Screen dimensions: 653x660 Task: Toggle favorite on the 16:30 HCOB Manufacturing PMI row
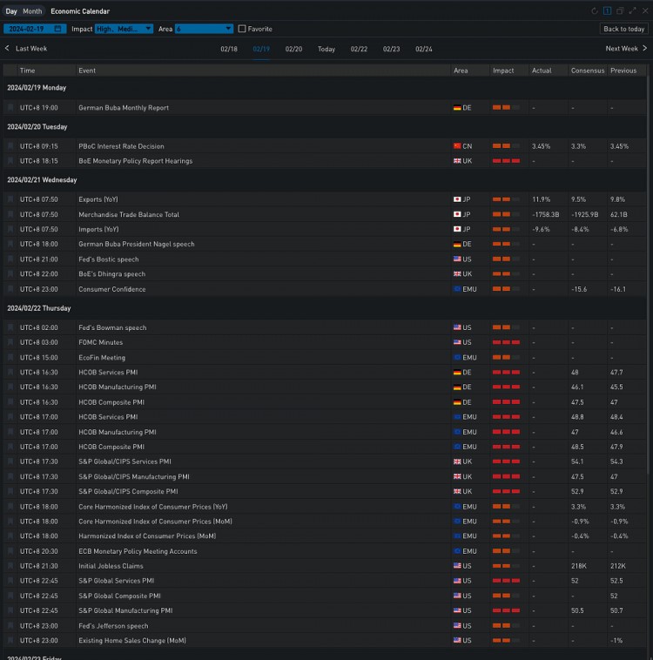10,387
